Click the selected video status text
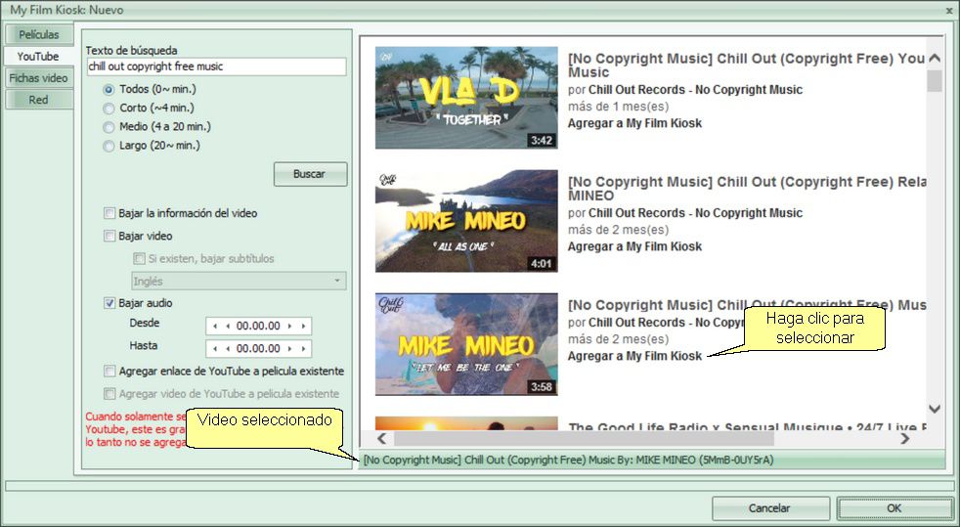This screenshot has height=527, width=960. (568, 460)
